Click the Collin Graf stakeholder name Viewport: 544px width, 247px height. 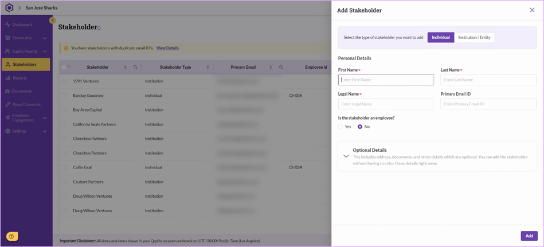(82, 167)
